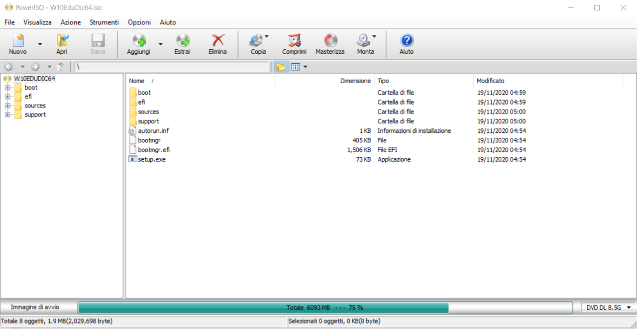Open the Strumenti menu

[104, 22]
